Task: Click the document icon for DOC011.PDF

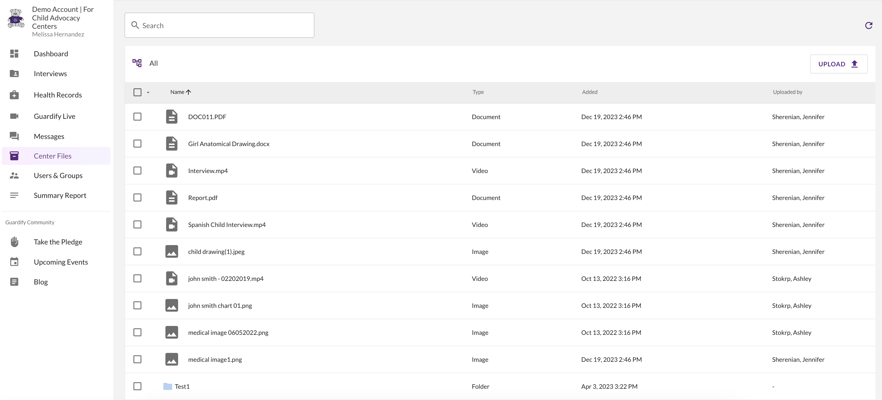Action: 172,116
